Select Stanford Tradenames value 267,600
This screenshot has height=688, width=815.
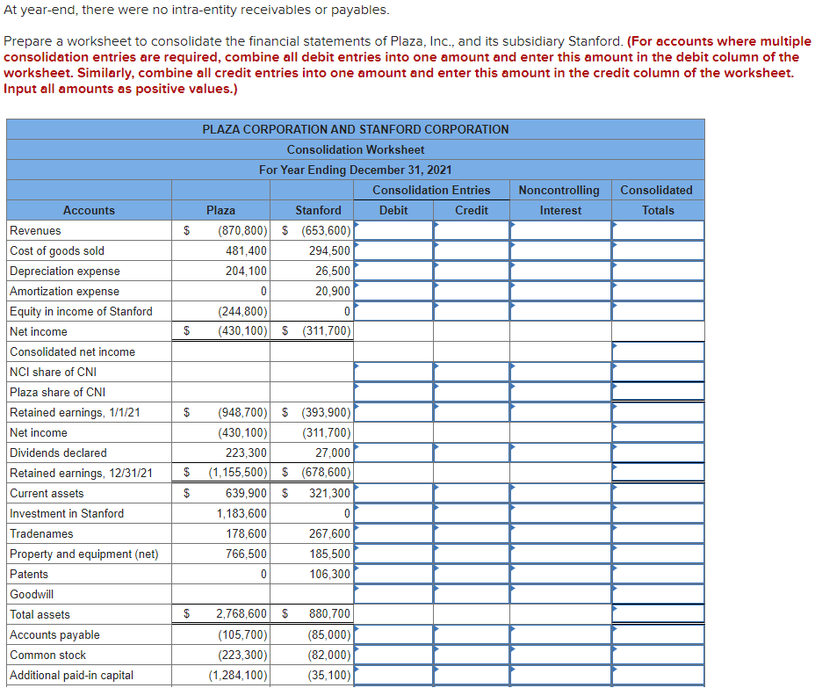[x=329, y=534]
